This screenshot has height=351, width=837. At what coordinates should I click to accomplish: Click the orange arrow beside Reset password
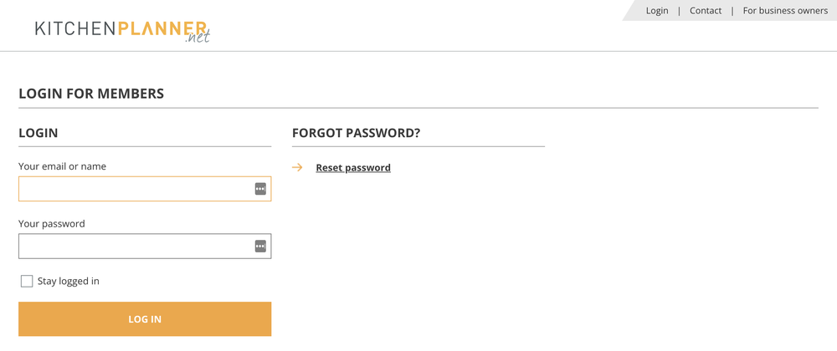click(x=297, y=168)
